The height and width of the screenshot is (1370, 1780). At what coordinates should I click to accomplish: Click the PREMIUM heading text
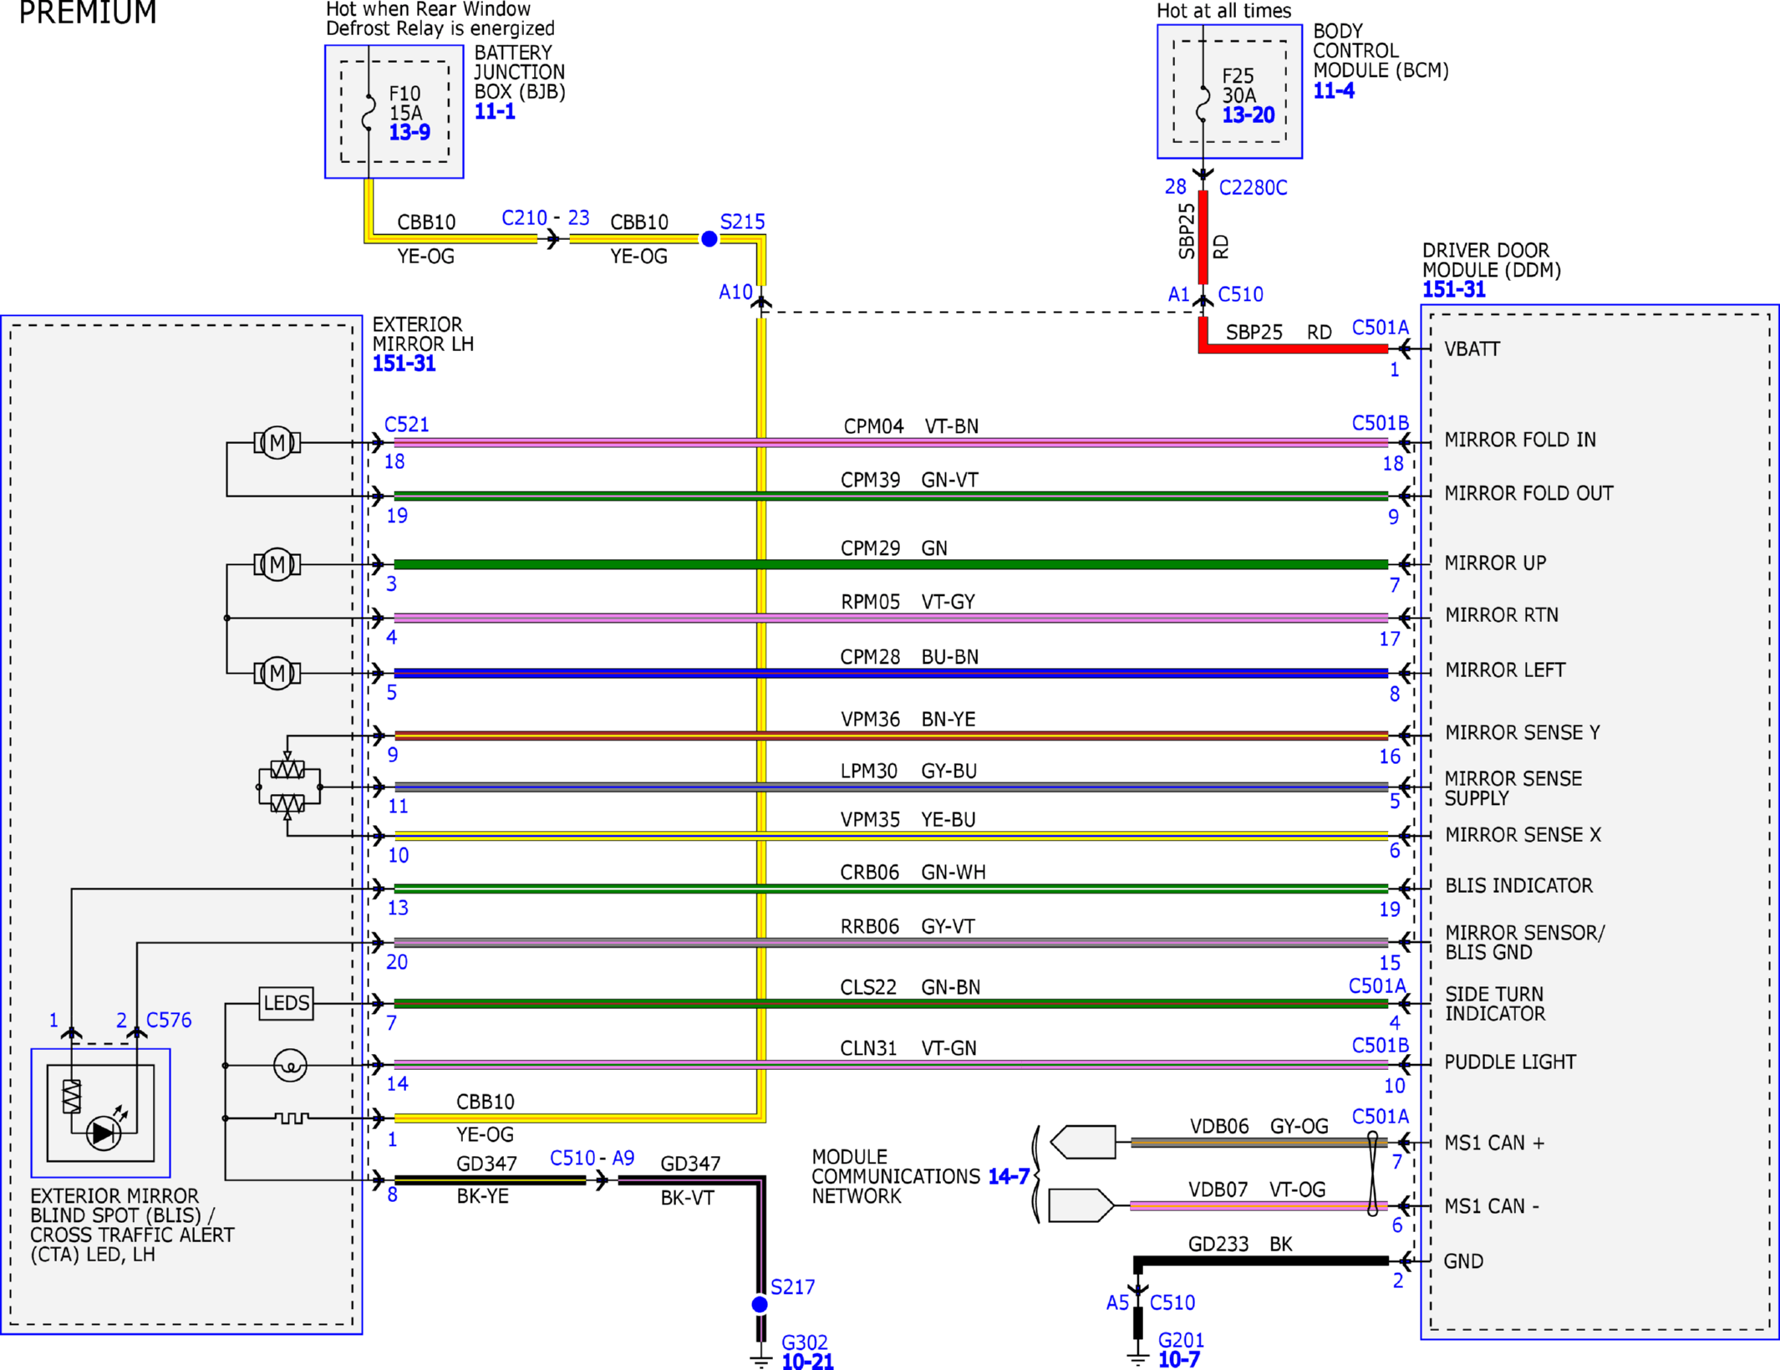[88, 12]
